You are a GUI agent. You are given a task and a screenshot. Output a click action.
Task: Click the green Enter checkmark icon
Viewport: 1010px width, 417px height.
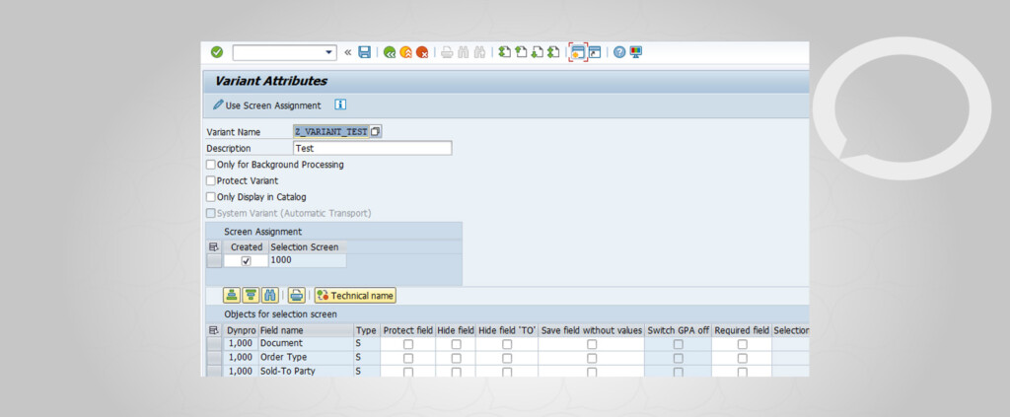217,52
